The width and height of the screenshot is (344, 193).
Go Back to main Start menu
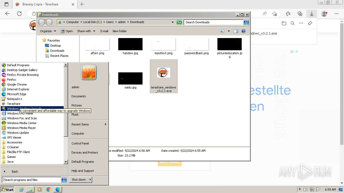point(15,172)
